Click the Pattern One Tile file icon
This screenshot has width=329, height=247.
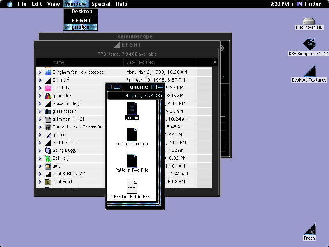132,135
